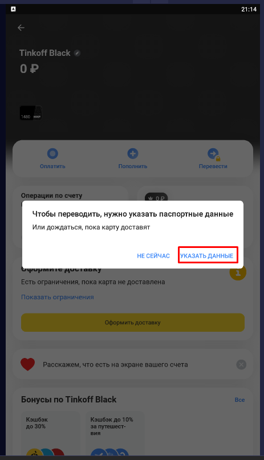Open the card thumbnail ending 1480
The height and width of the screenshot is (460, 264).
[x=31, y=113]
